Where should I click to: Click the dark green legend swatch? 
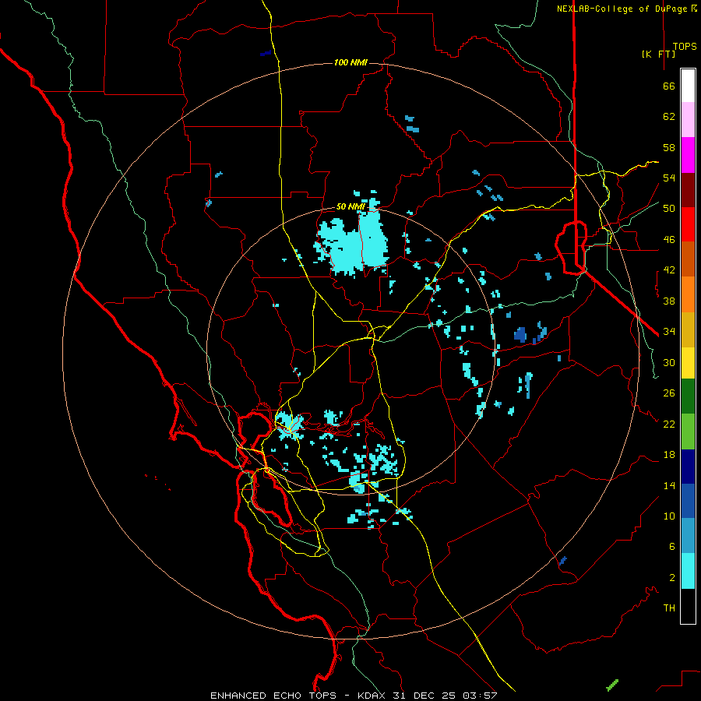point(688,396)
